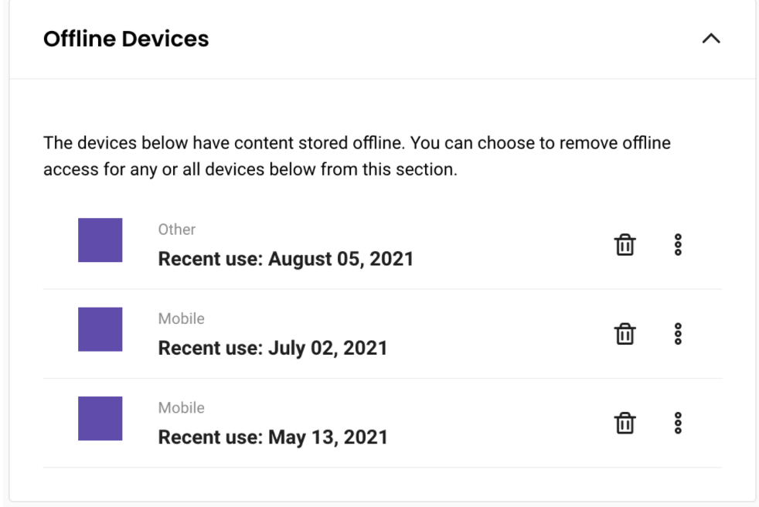The width and height of the screenshot is (759, 507).
Task: Click the overflow menu in the bottom row
Action: (679, 423)
